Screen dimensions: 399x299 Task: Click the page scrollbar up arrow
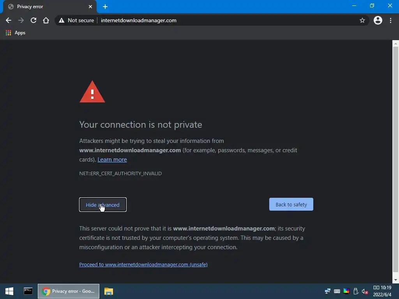(x=395, y=44)
